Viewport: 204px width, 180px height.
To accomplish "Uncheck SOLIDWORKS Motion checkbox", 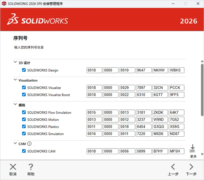I will pos(24,119).
